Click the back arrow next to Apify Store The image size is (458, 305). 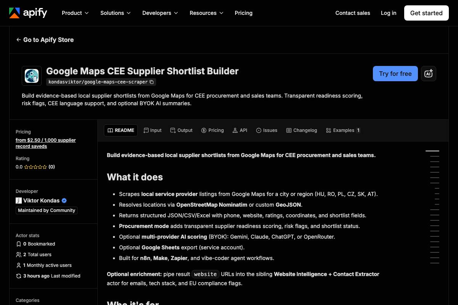pyautogui.click(x=18, y=40)
